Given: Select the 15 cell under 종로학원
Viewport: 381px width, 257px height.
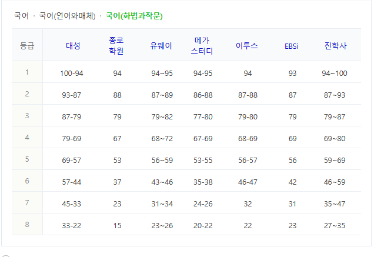Looking at the screenshot, I should pos(117,226).
